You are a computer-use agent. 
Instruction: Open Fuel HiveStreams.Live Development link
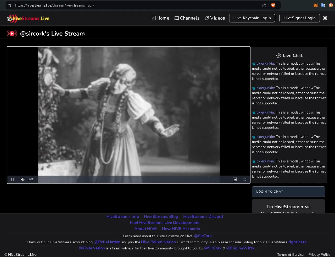point(165,223)
